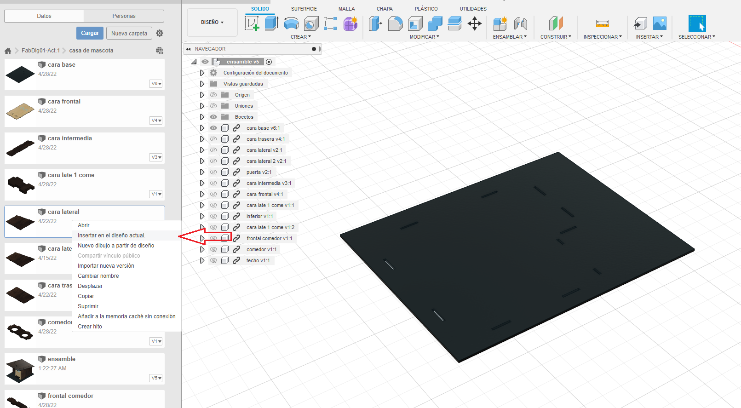Open the Measure tool
The width and height of the screenshot is (741, 408).
602,23
